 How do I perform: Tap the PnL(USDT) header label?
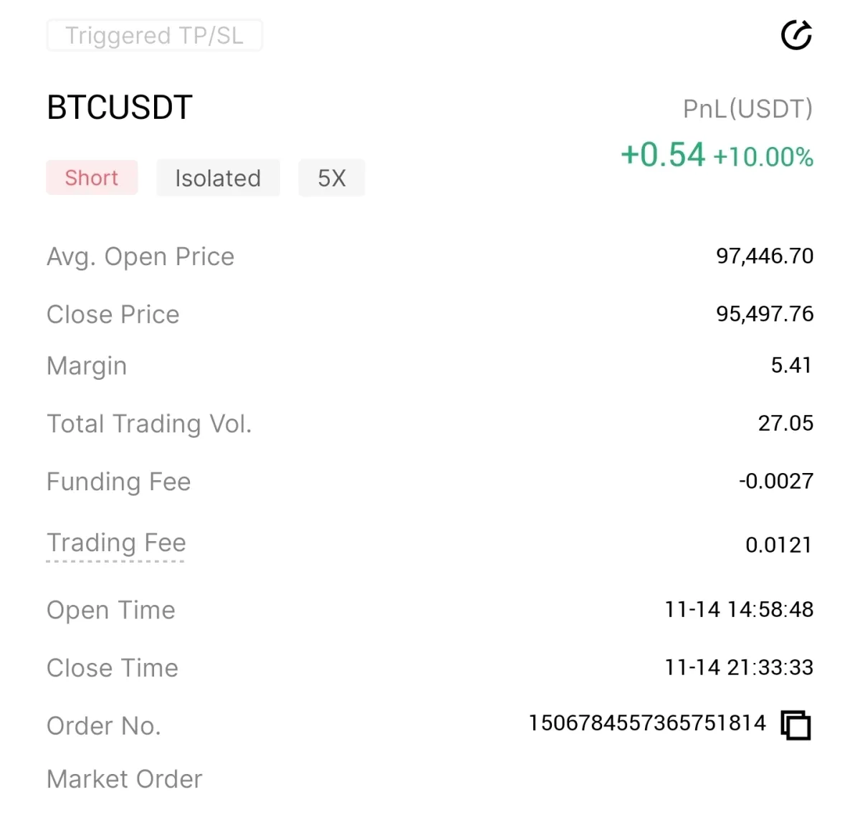(746, 109)
